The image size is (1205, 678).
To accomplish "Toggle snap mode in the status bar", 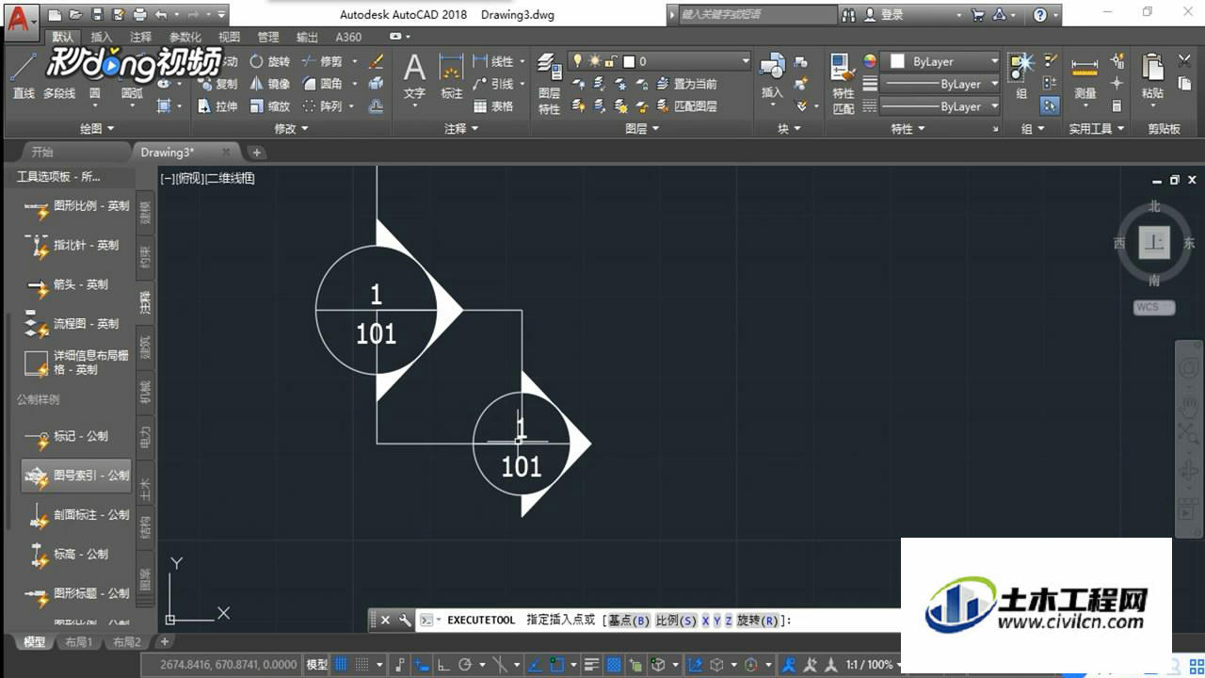I will [x=362, y=665].
